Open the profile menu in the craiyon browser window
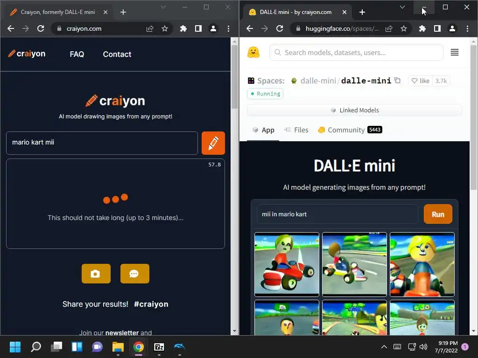The image size is (478, 358). [x=213, y=28]
